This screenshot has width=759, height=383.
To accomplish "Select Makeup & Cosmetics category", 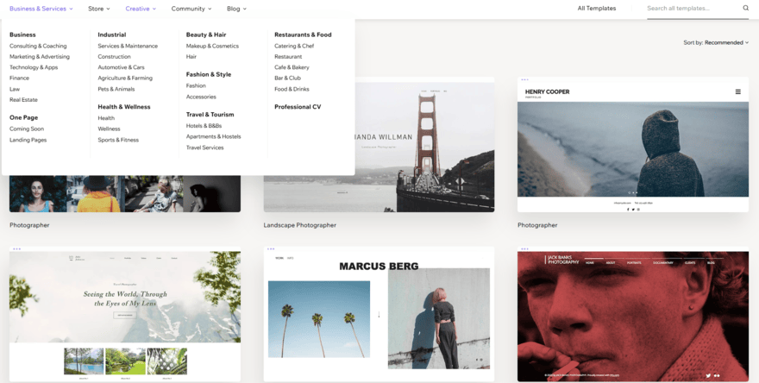I will tap(212, 46).
